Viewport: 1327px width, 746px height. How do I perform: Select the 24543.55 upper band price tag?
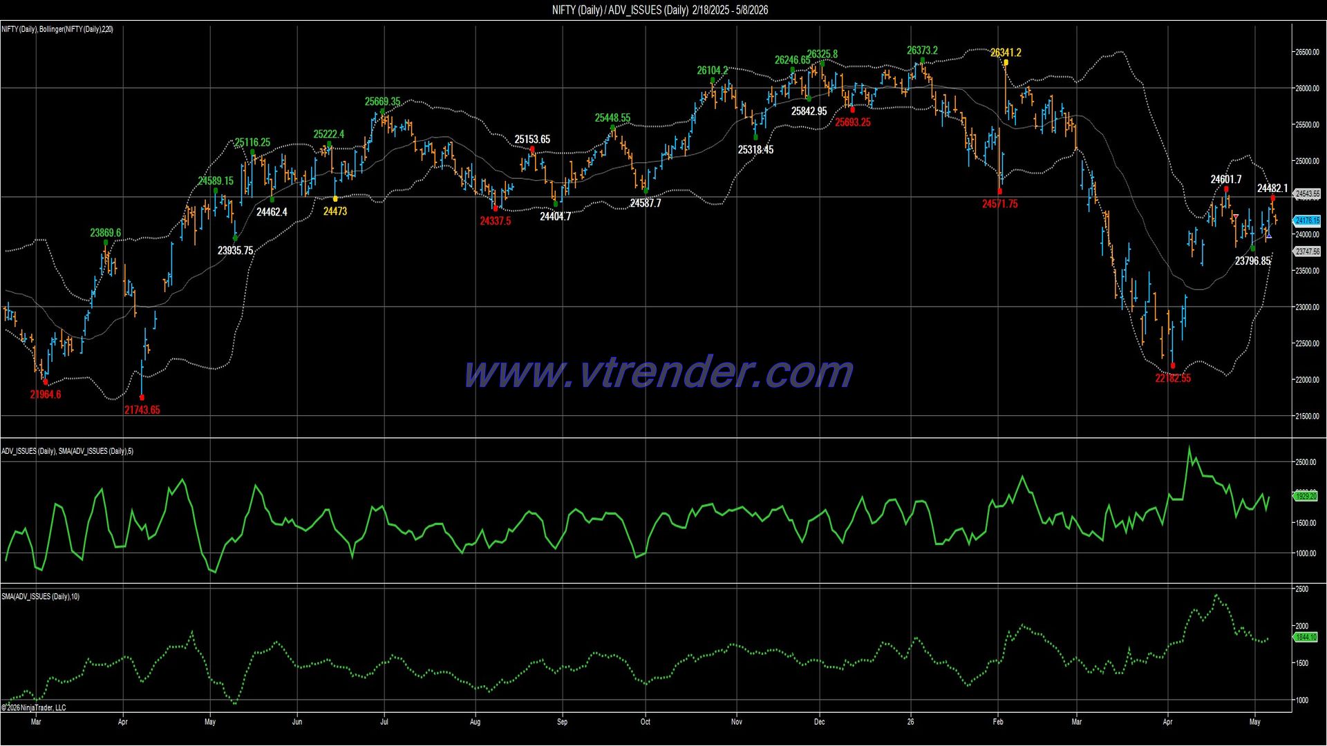click(1307, 194)
